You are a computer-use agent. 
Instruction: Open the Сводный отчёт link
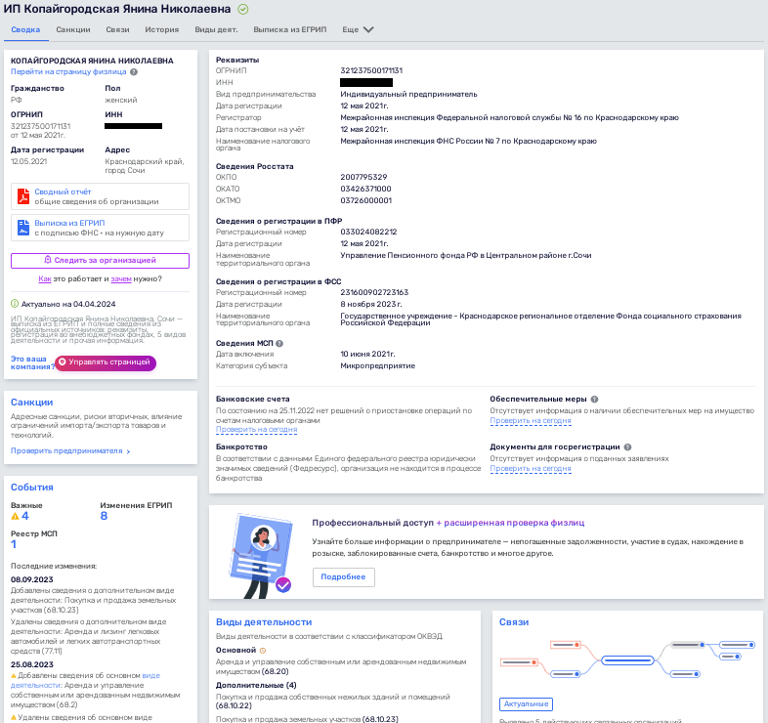pyautogui.click(x=63, y=192)
